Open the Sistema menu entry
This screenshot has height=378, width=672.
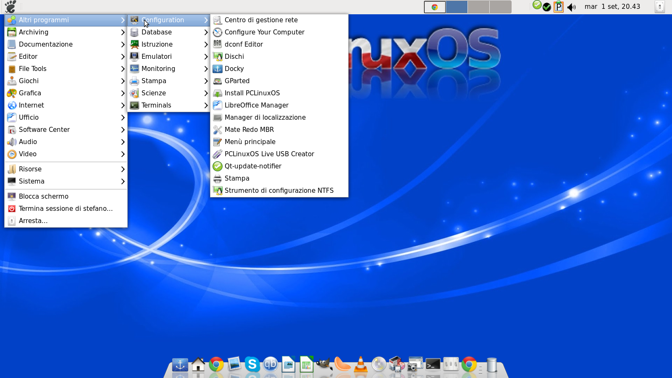pyautogui.click(x=66, y=181)
